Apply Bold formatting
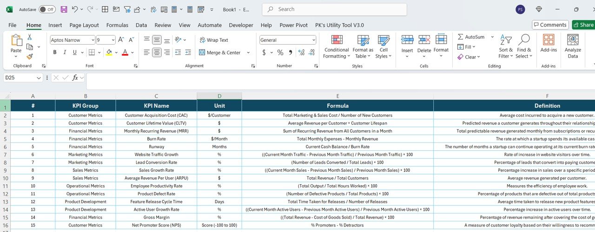 coord(54,52)
